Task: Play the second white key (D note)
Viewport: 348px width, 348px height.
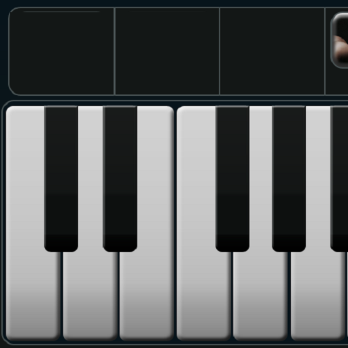Action: coord(90,294)
